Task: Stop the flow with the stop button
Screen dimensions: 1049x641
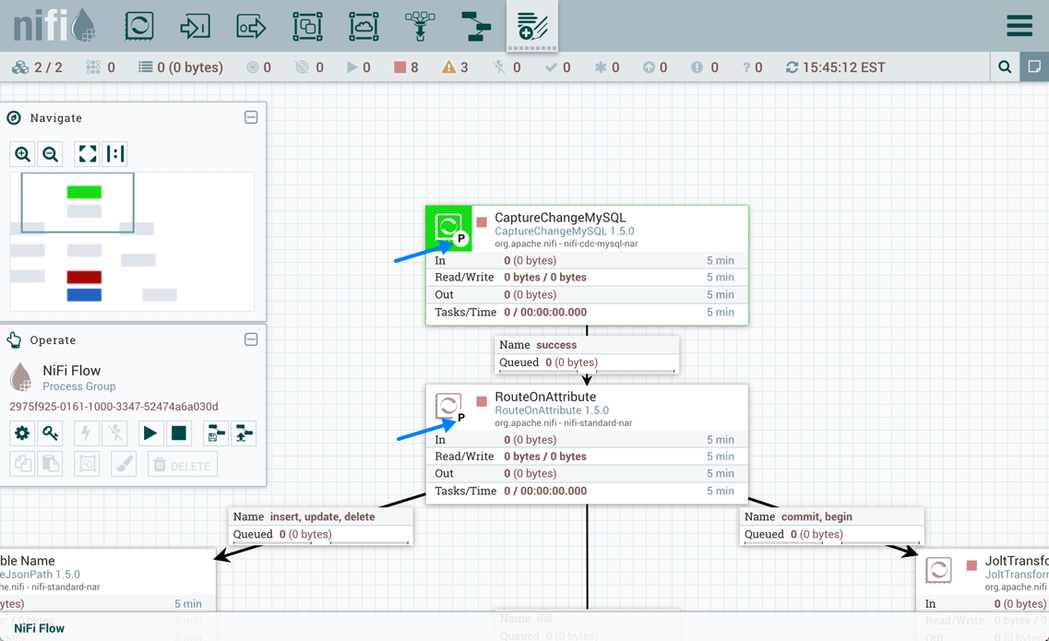Action: [x=179, y=433]
